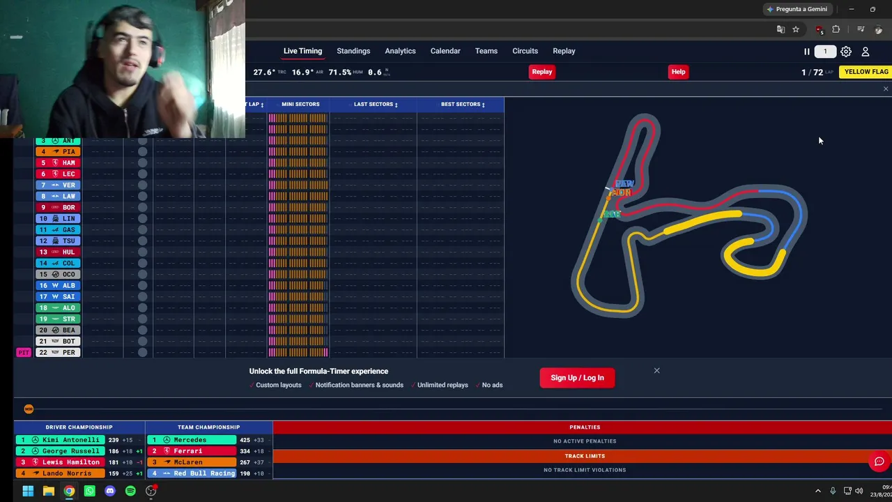Click the playback speed field showing 1
Viewport: 892px width, 502px height.
click(825, 52)
